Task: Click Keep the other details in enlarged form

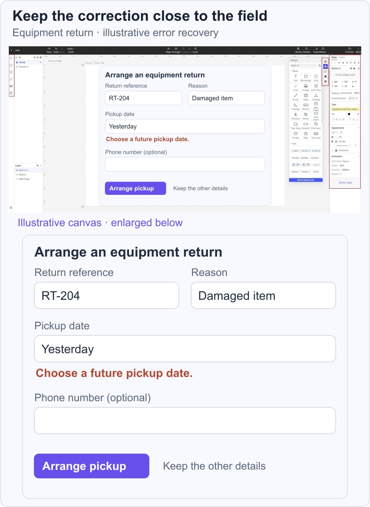Action: coord(214,466)
